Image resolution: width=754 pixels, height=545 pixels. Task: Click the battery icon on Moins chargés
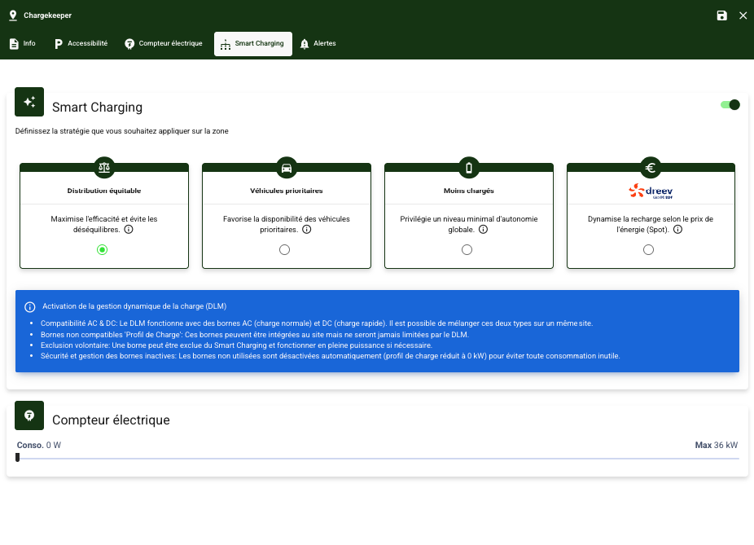coord(468,168)
